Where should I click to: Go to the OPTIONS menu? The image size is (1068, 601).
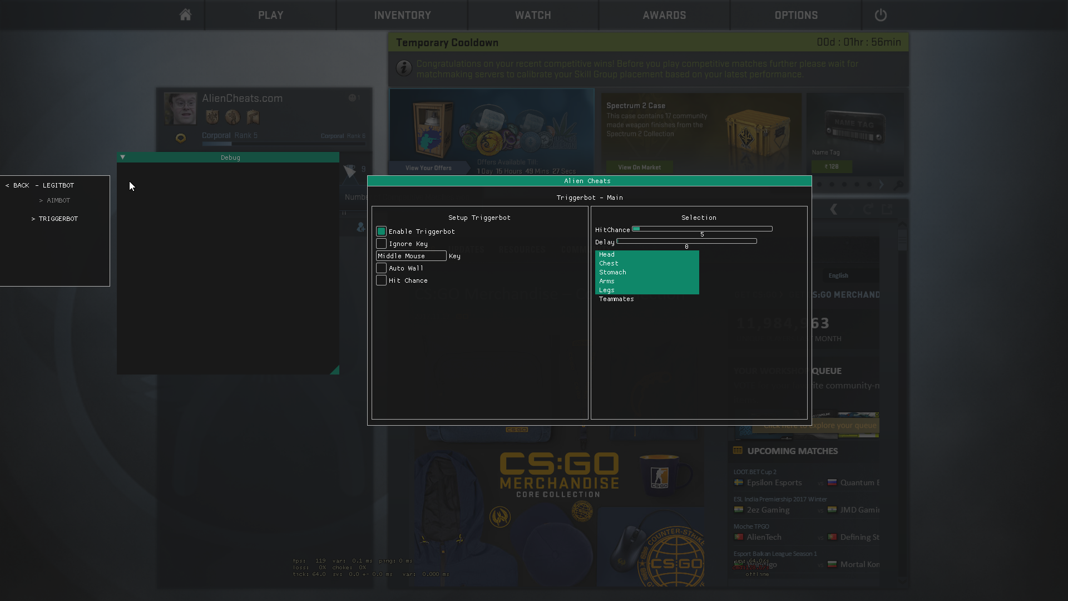pos(796,15)
